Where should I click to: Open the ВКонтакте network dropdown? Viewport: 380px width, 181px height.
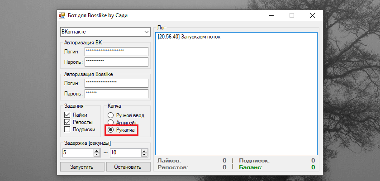coord(105,32)
